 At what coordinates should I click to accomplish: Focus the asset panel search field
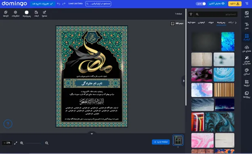point(216,14)
